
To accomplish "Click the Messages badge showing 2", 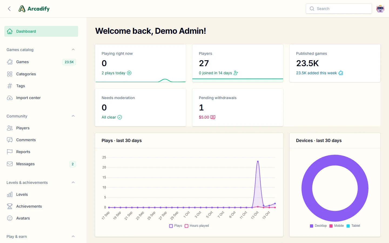I will (73, 164).
